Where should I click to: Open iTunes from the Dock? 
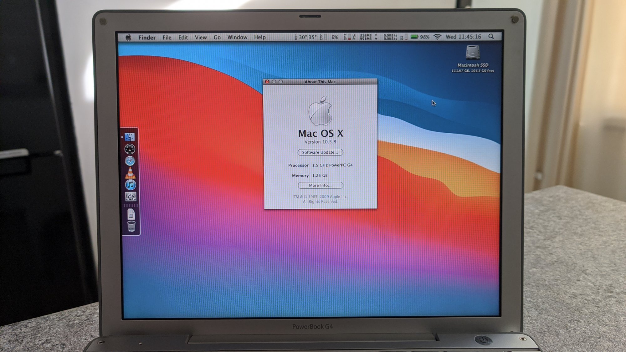point(130,185)
